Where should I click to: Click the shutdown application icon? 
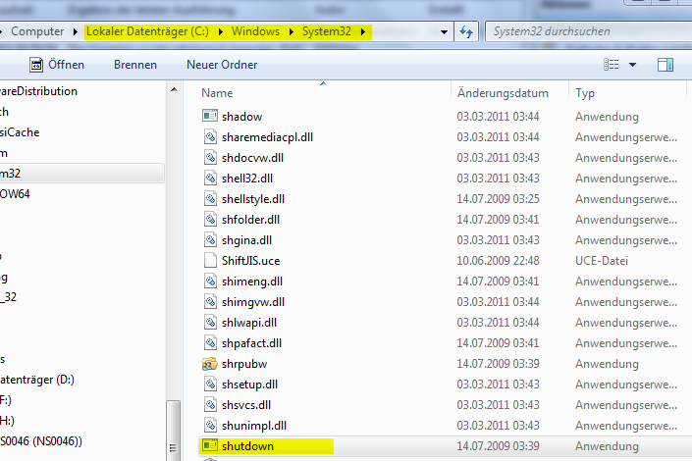tap(210, 445)
